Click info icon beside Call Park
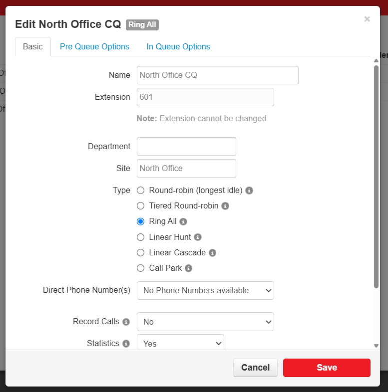The image size is (388, 392). click(x=188, y=268)
